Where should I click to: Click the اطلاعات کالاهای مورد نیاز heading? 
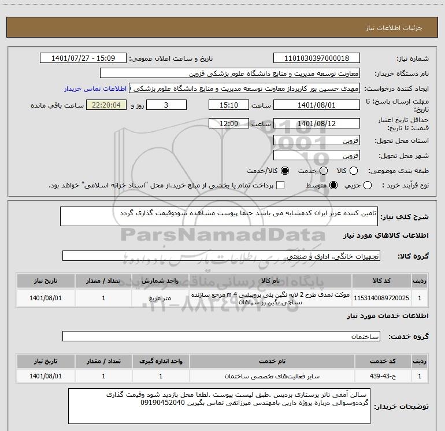pos(385,235)
